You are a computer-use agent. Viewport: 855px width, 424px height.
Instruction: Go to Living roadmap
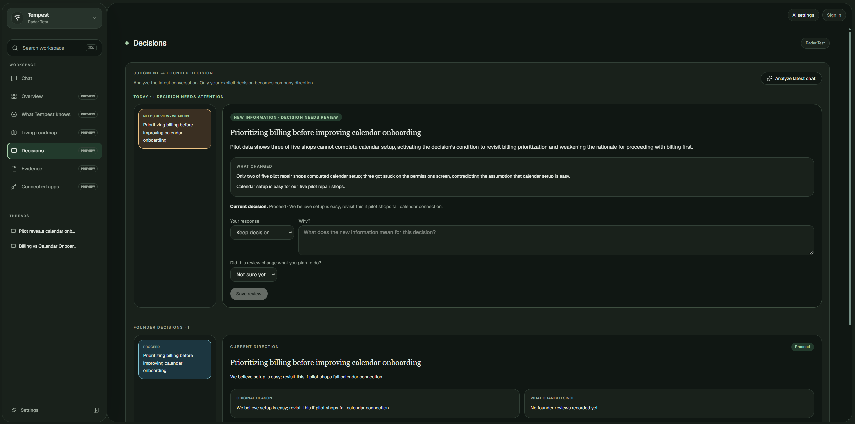point(55,133)
